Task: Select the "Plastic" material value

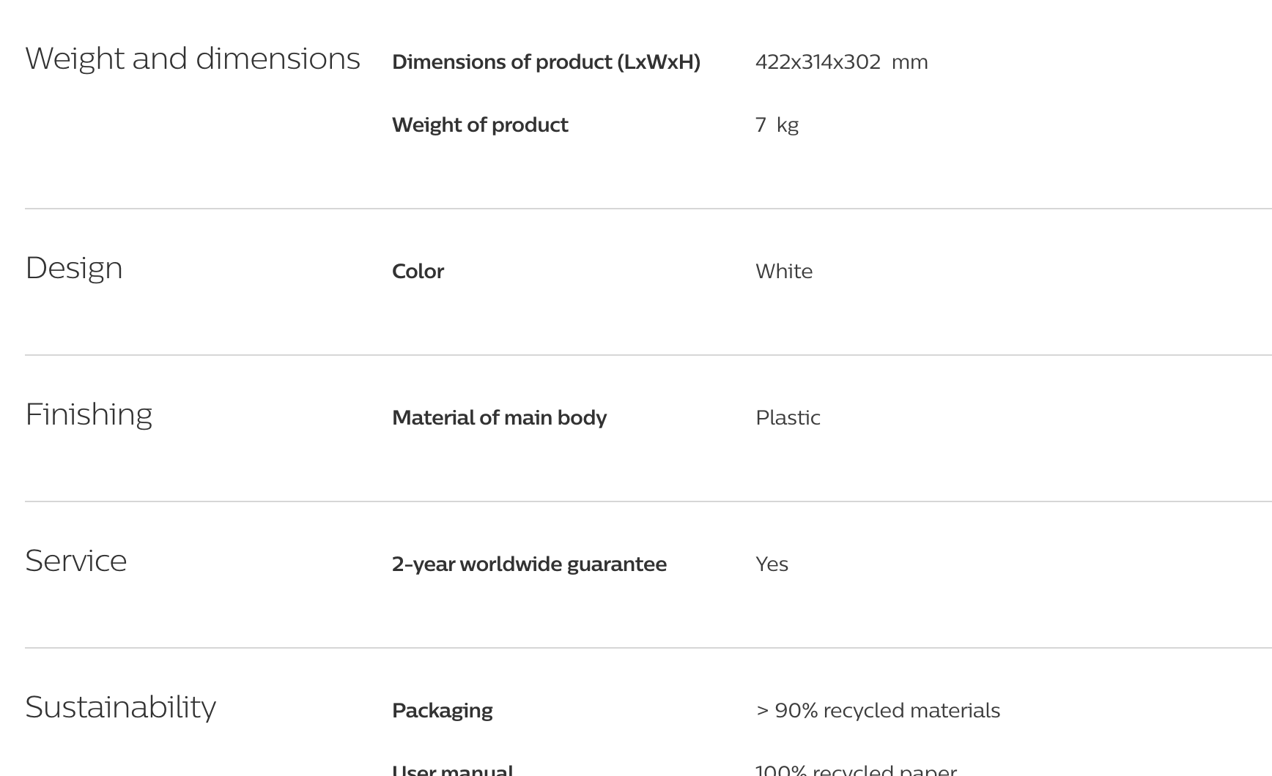Action: (788, 418)
